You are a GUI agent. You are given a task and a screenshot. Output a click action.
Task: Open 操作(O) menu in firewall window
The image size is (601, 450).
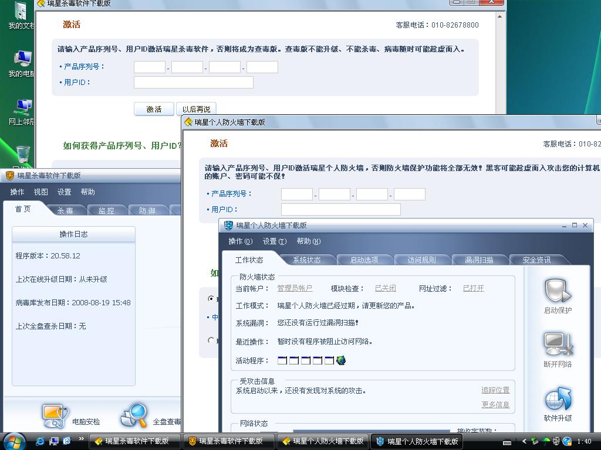(x=240, y=241)
